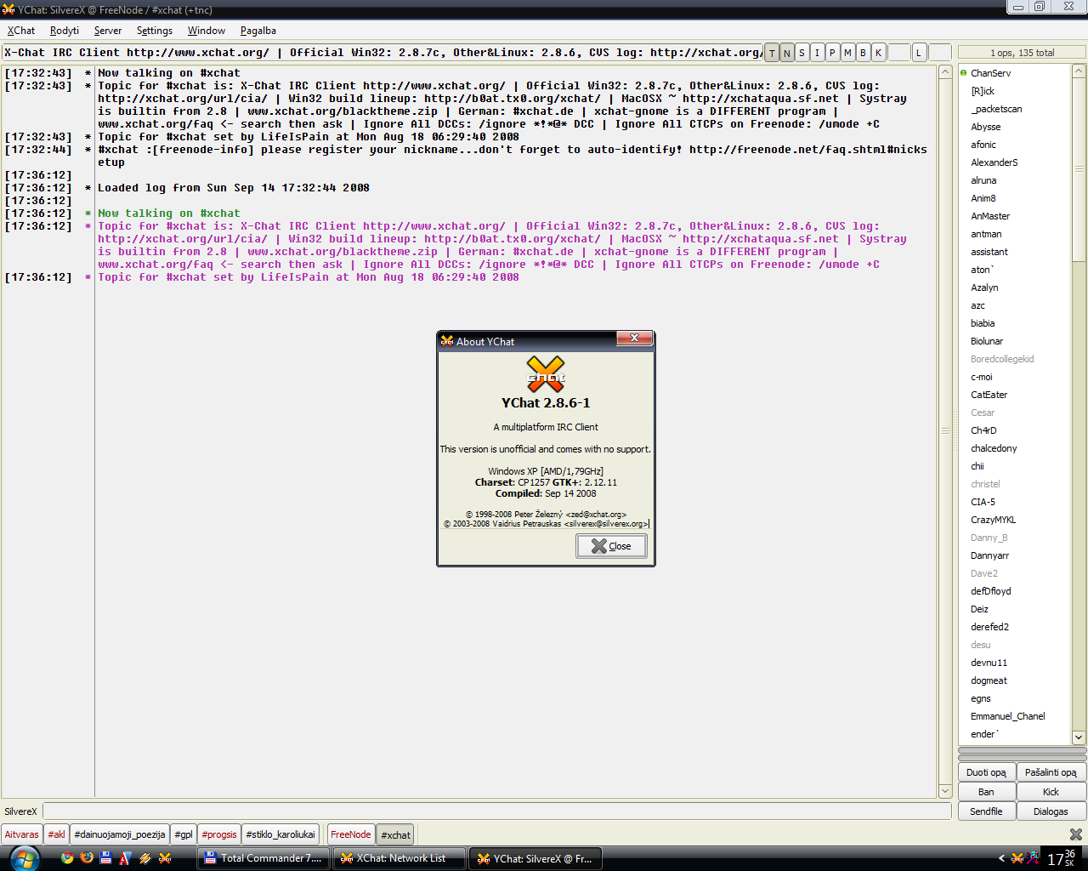
Task: Toggle the T channel mode button
Action: click(772, 53)
